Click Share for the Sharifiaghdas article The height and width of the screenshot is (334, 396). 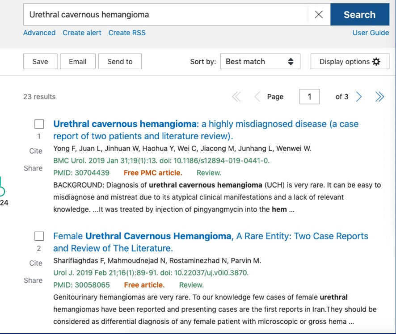point(33,280)
